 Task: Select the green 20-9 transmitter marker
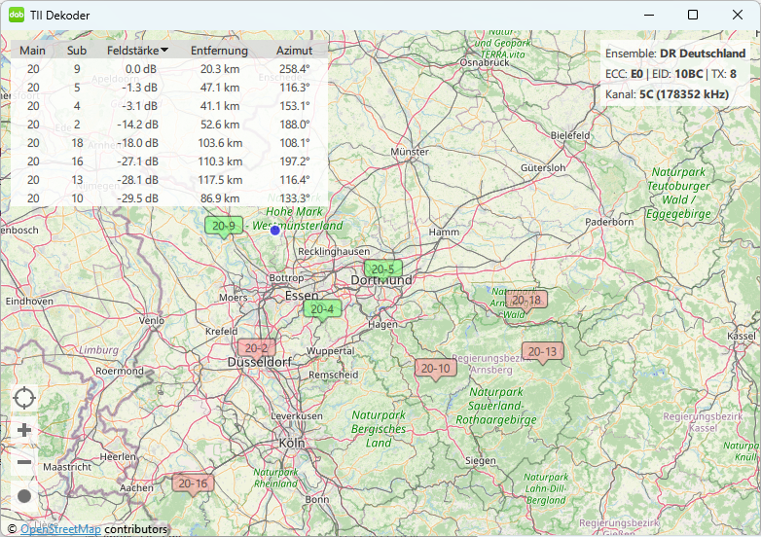[224, 226]
